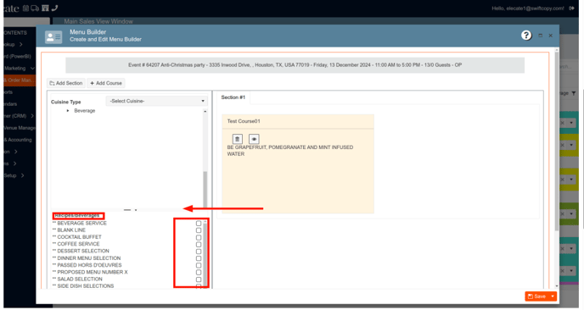
Task: Click the delivery truck icon in header
Action: click(x=35, y=8)
